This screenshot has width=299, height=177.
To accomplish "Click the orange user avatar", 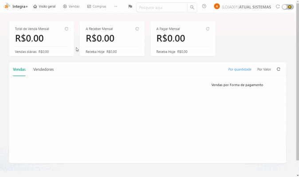I will pyautogui.click(x=216, y=7).
